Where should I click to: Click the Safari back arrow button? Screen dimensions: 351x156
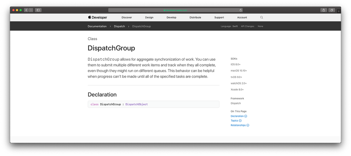tap(26, 10)
